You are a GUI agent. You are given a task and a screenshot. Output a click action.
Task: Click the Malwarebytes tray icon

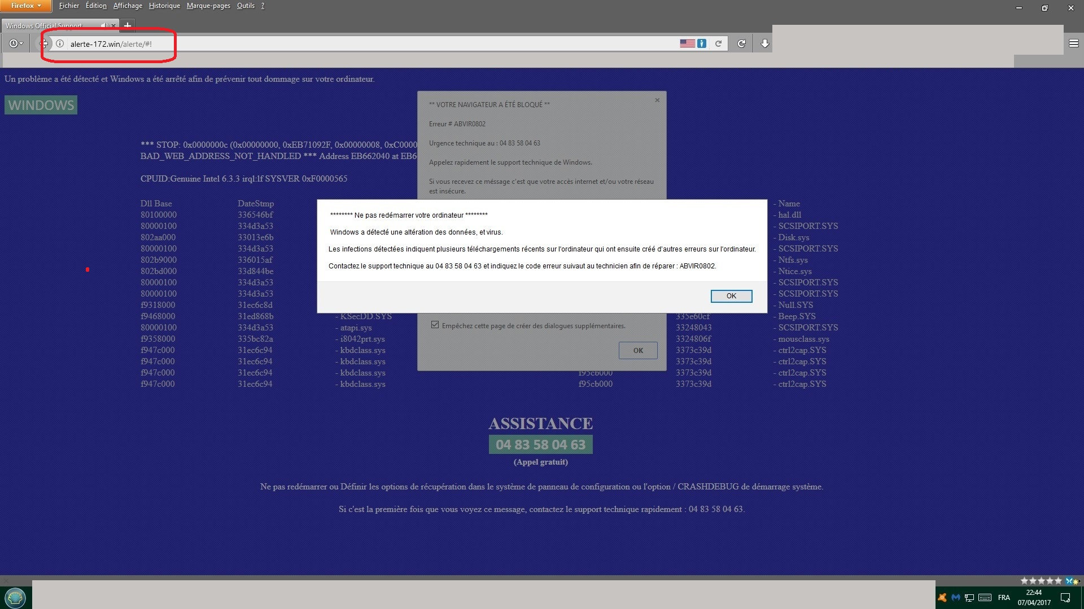(956, 597)
